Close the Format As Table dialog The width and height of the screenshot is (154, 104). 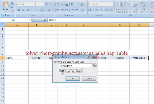(94, 57)
